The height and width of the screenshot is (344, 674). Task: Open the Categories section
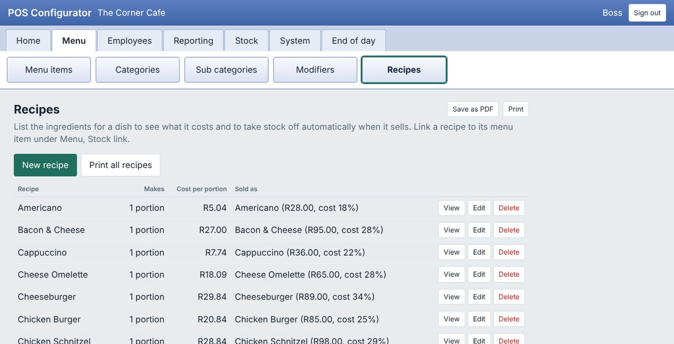(137, 70)
